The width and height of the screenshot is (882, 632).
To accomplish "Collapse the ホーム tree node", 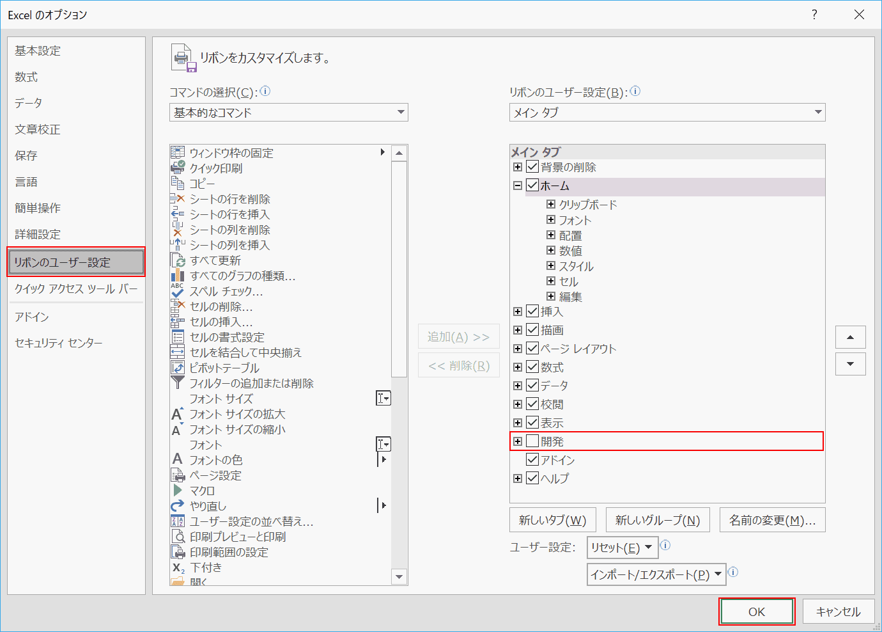I will [x=518, y=186].
